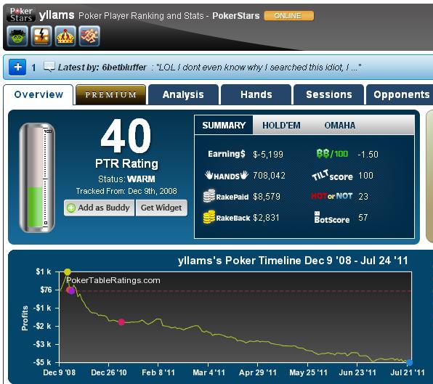Select the PREMIUM tab
433x384 pixels.
110,94
